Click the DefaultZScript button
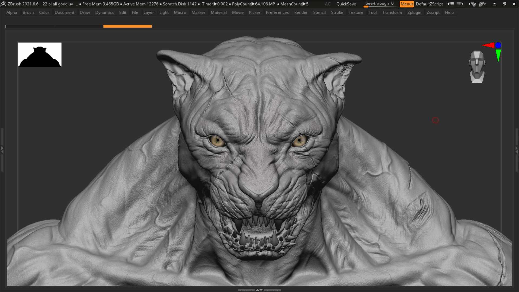Viewport: 519px width, 292px height. pos(429,4)
